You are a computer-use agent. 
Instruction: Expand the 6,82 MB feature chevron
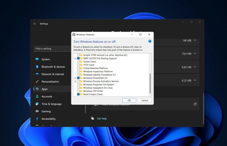point(195,67)
